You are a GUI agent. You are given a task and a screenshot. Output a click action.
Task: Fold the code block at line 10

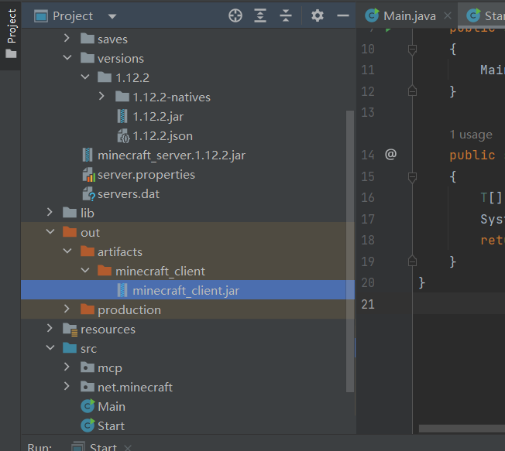pos(412,50)
